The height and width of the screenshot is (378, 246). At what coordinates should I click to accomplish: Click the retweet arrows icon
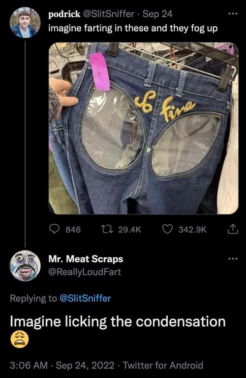click(107, 229)
